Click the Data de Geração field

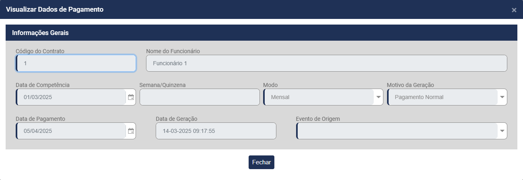click(216, 131)
